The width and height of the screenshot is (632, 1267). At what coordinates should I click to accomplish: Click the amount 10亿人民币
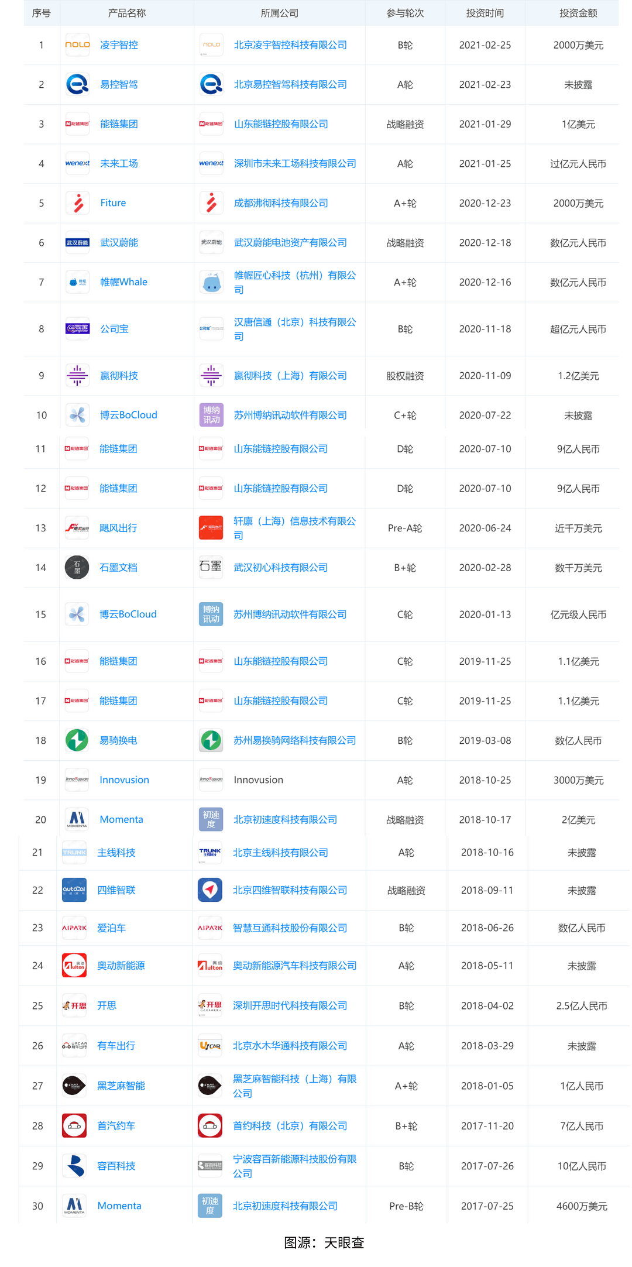(x=582, y=1166)
